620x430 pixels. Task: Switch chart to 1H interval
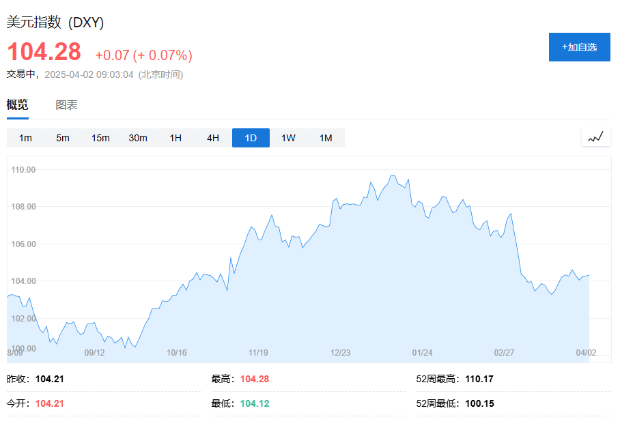175,138
